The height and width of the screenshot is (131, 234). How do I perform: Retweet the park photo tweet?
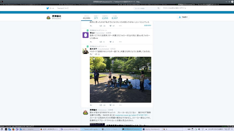coord(101,105)
